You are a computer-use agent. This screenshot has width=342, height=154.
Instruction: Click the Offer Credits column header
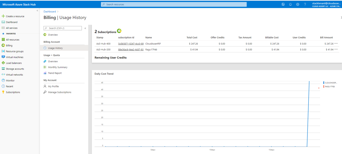pyautogui.click(x=217, y=37)
